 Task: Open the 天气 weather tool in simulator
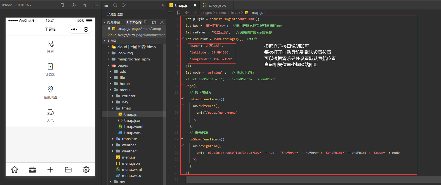[x=50, y=115]
